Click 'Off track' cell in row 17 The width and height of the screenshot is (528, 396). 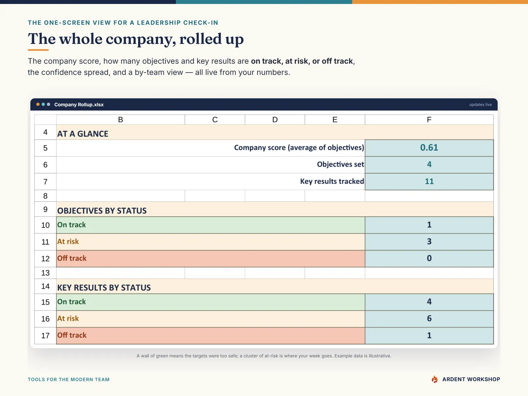pos(211,336)
